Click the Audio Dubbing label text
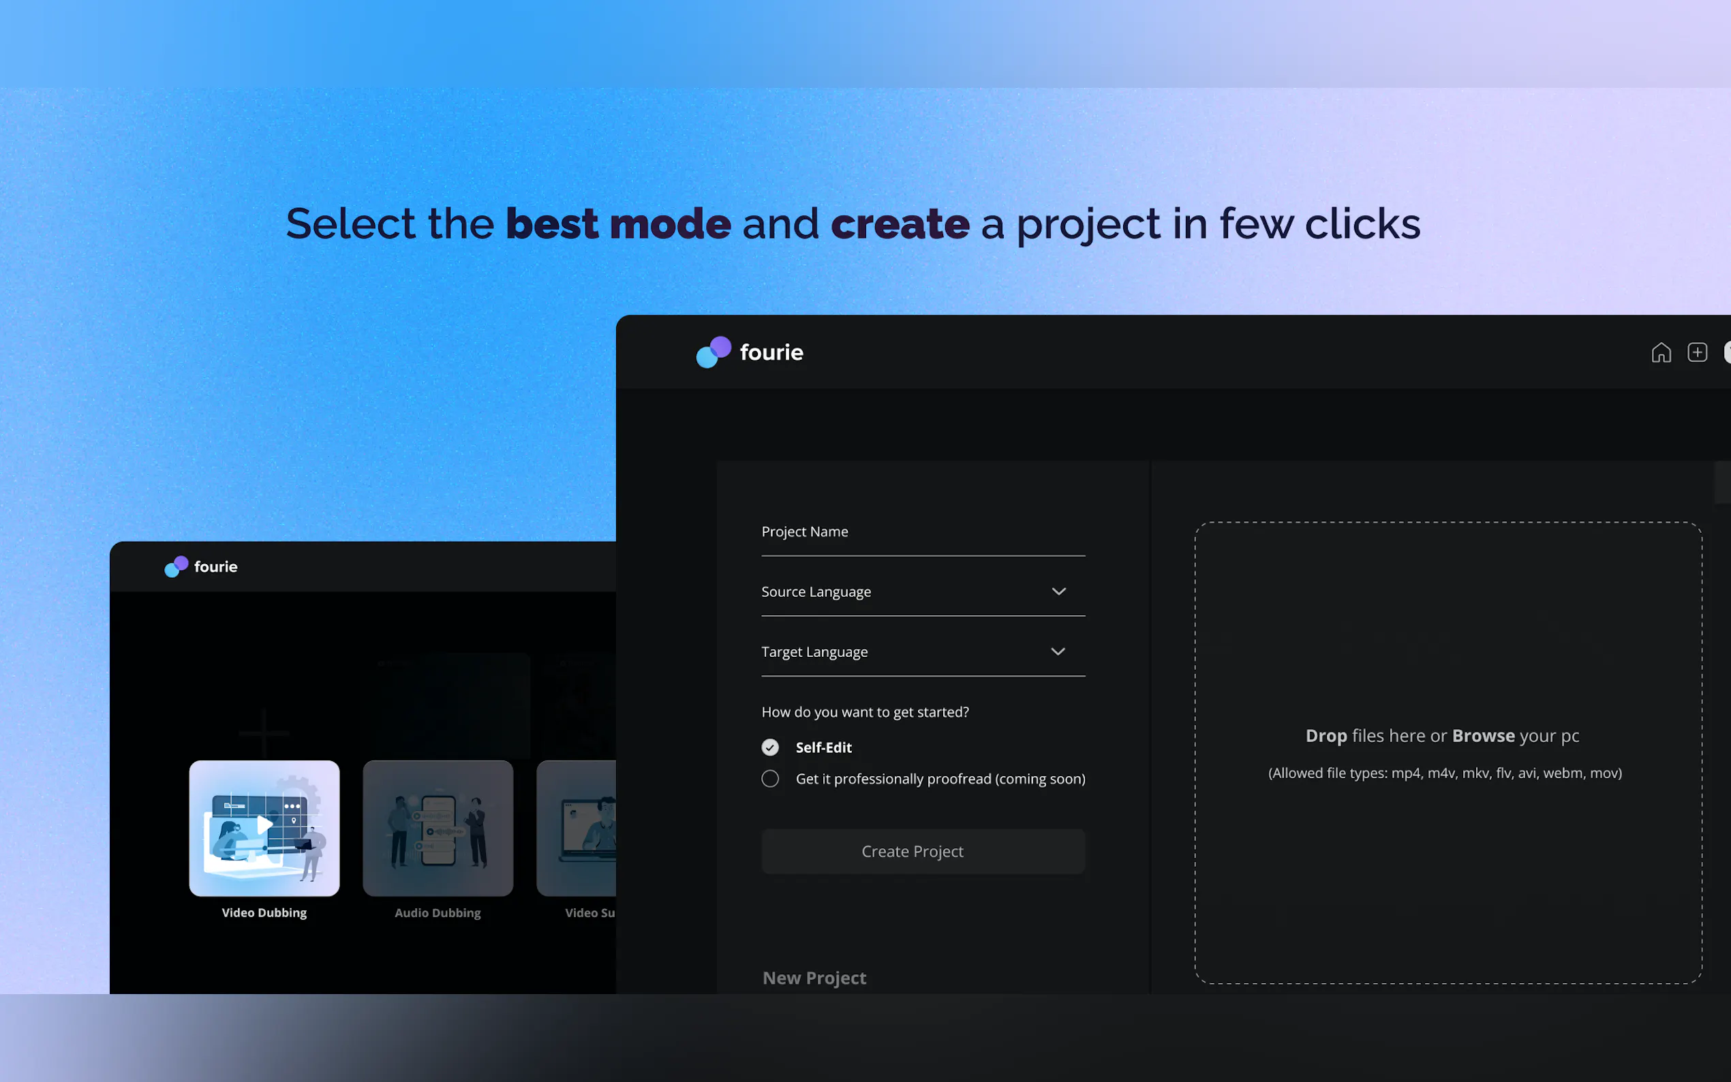 pos(438,913)
